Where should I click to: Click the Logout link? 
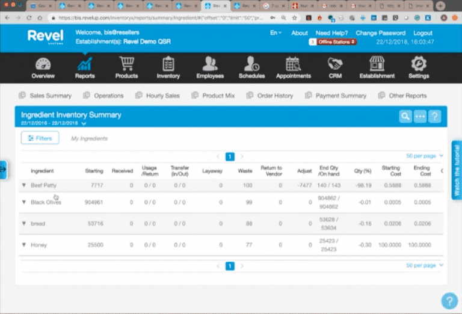422,33
